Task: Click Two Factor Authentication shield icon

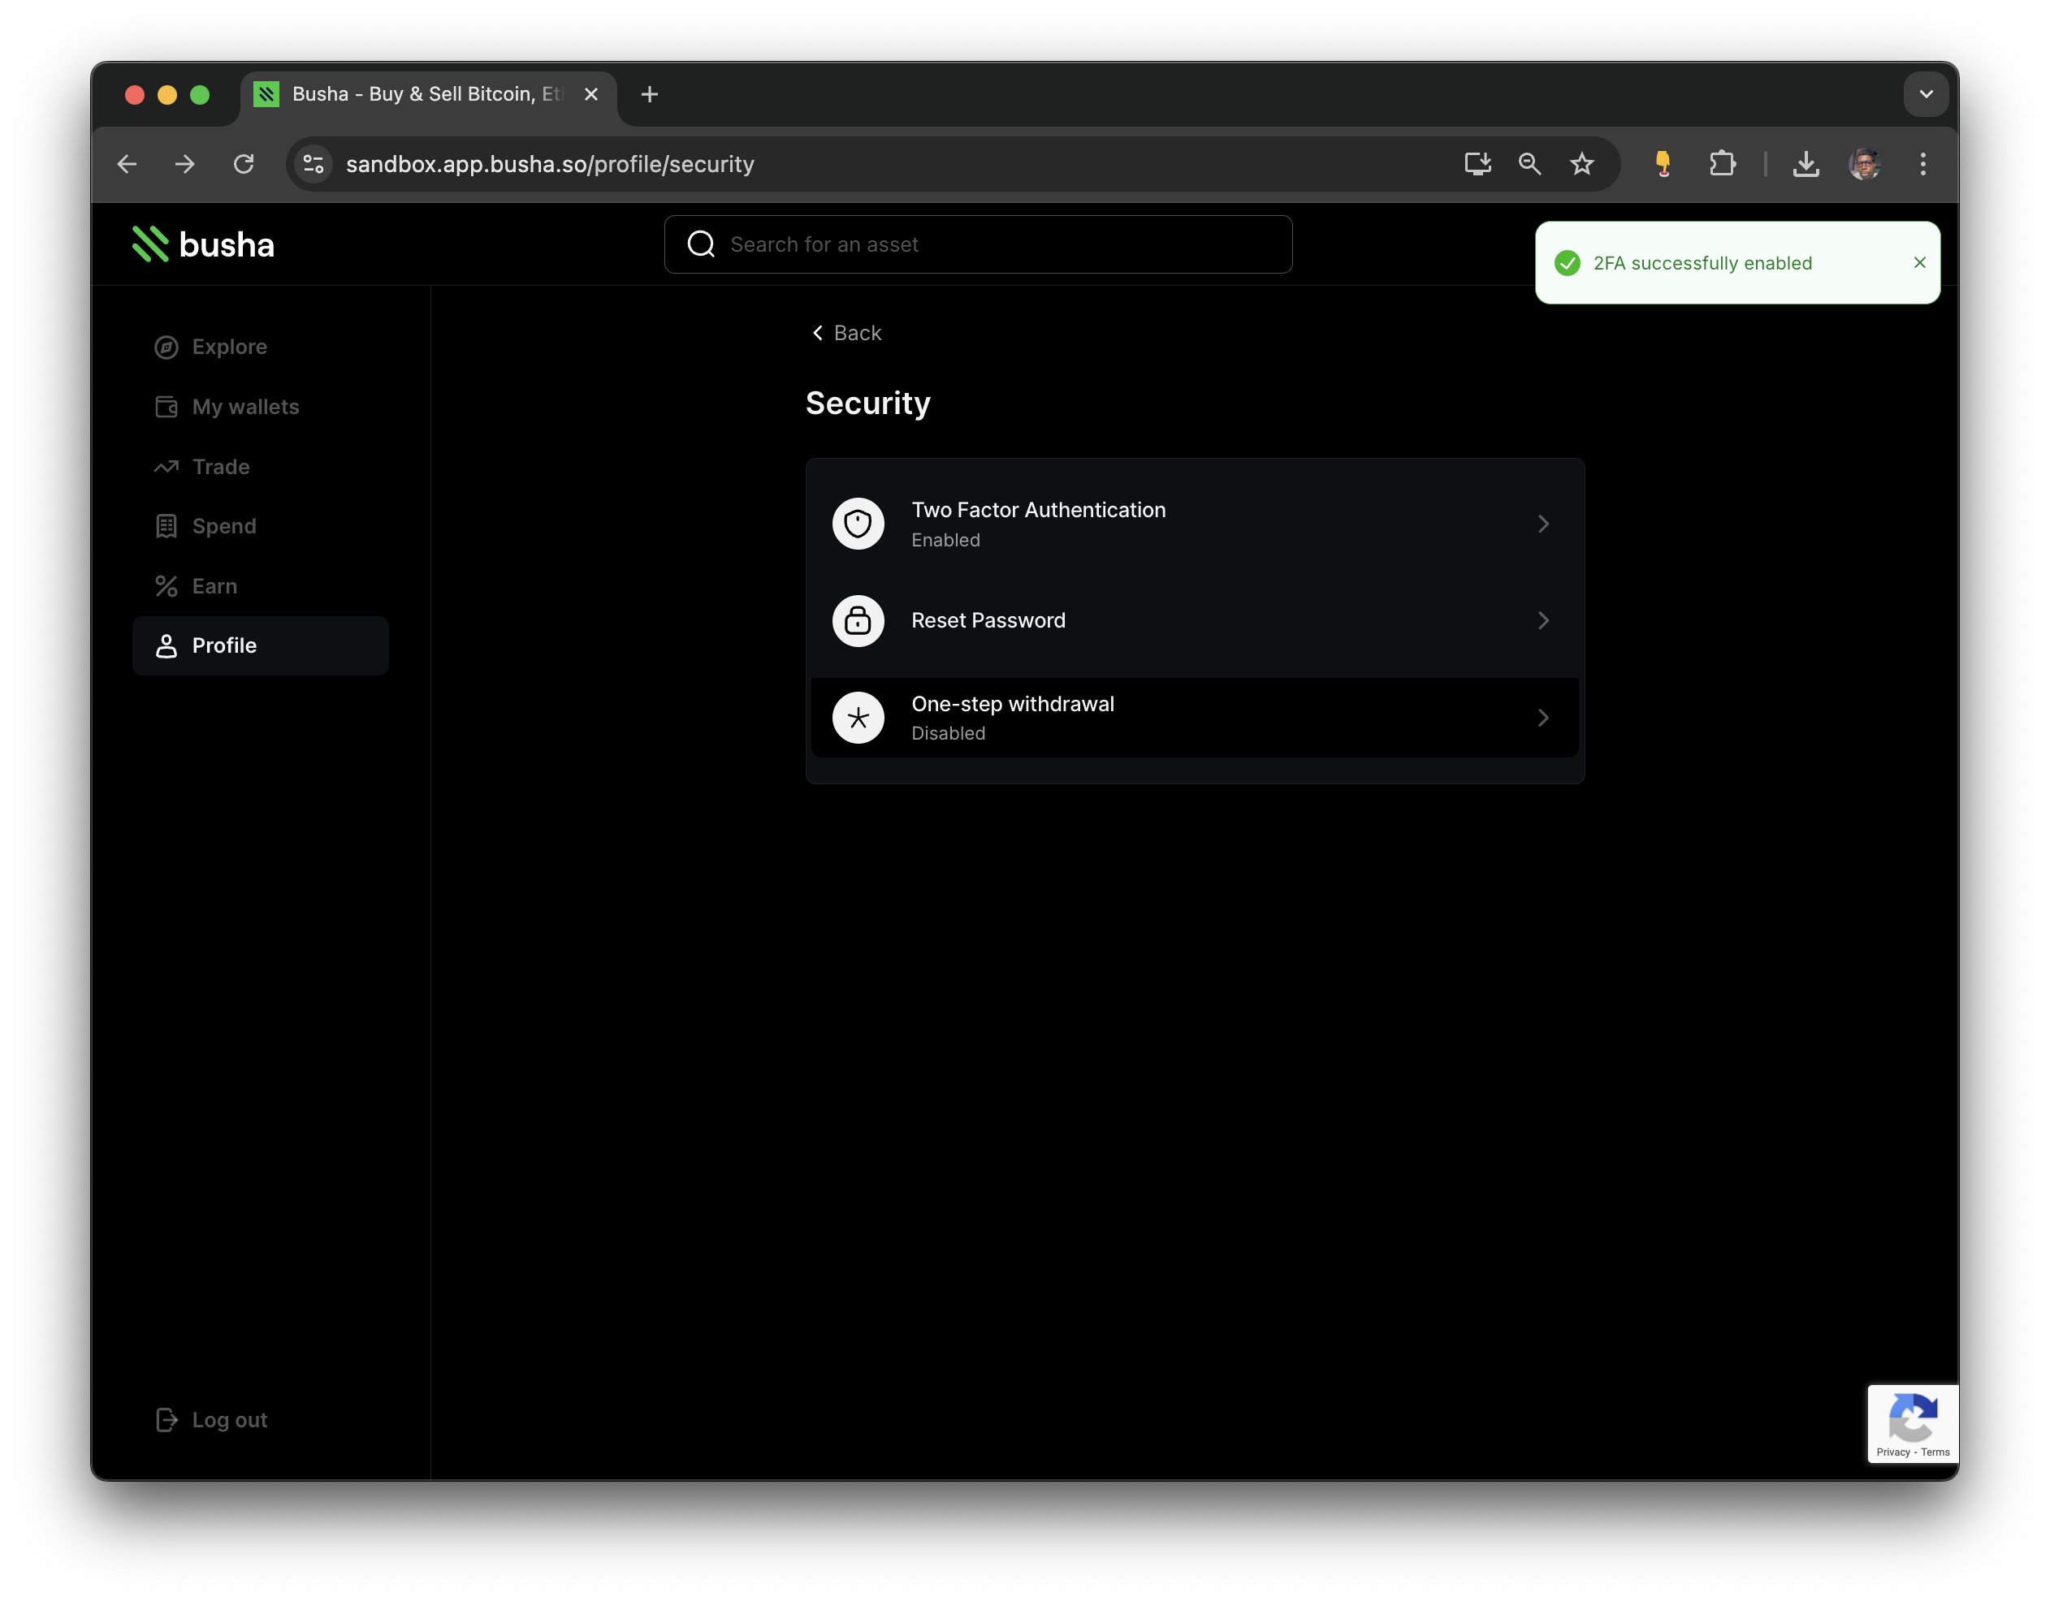Action: (858, 524)
